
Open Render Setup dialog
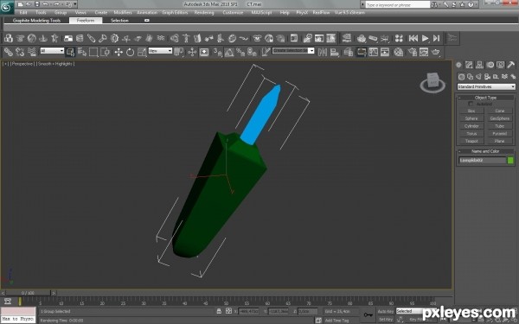pyautogui.click(x=412, y=52)
